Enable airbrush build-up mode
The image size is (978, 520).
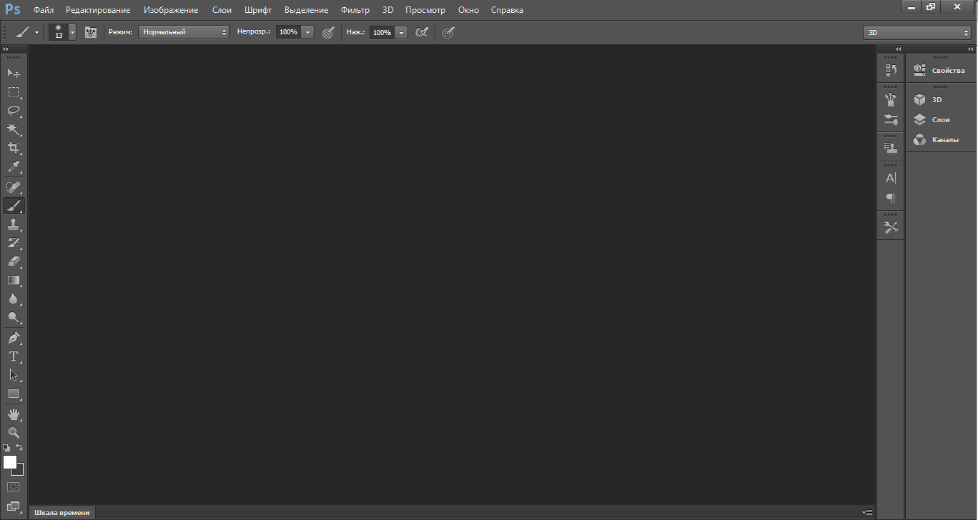tap(422, 32)
